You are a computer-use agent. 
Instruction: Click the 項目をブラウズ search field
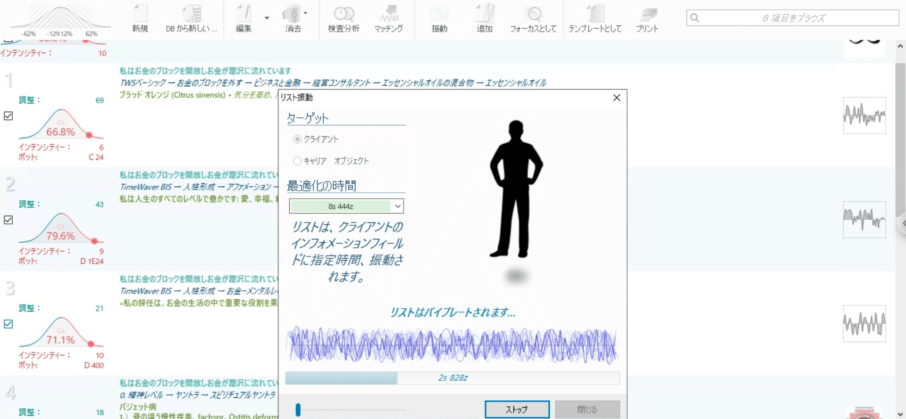pyautogui.click(x=793, y=18)
